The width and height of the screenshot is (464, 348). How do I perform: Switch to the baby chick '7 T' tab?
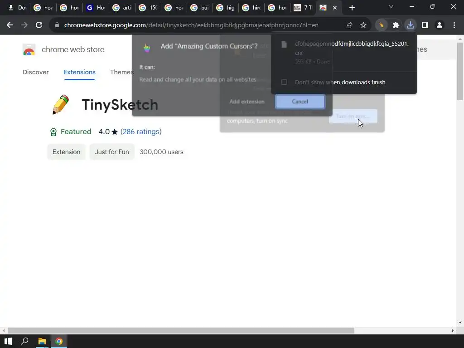pyautogui.click(x=302, y=8)
